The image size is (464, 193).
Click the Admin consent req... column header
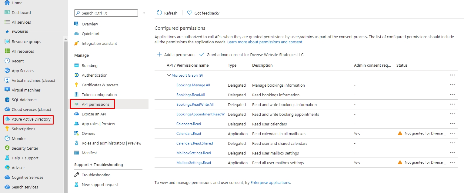pos(372,65)
